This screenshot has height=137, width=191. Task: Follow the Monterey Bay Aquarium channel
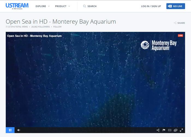tap(57, 27)
